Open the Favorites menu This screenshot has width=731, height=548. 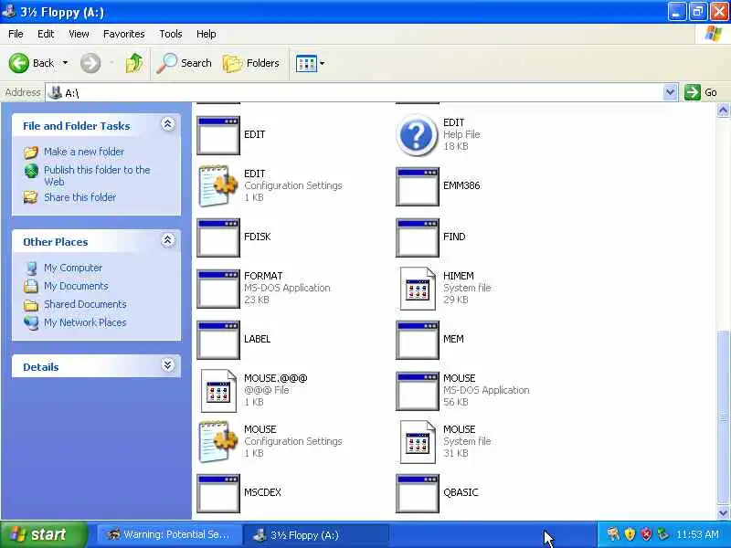(x=124, y=34)
